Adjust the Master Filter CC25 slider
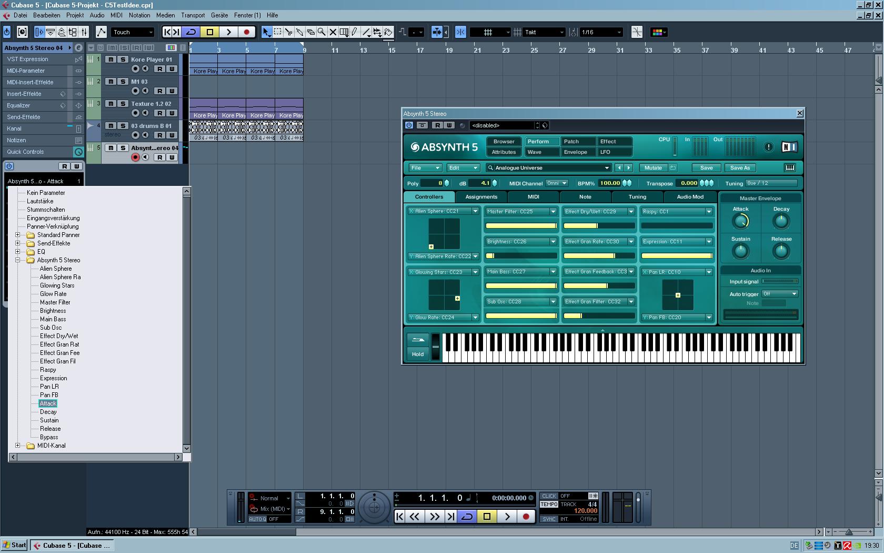The height and width of the screenshot is (553, 884). pyautogui.click(x=521, y=226)
